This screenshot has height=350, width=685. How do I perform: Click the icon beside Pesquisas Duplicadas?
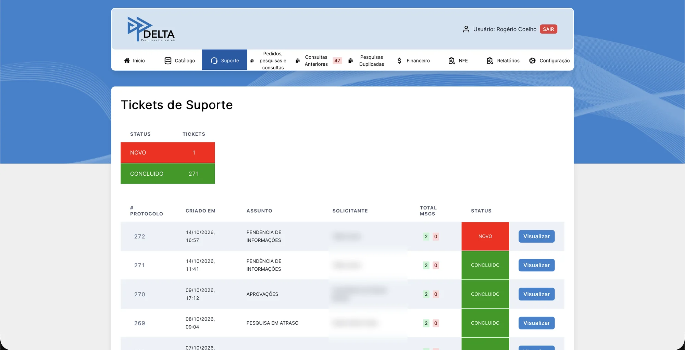(x=350, y=60)
